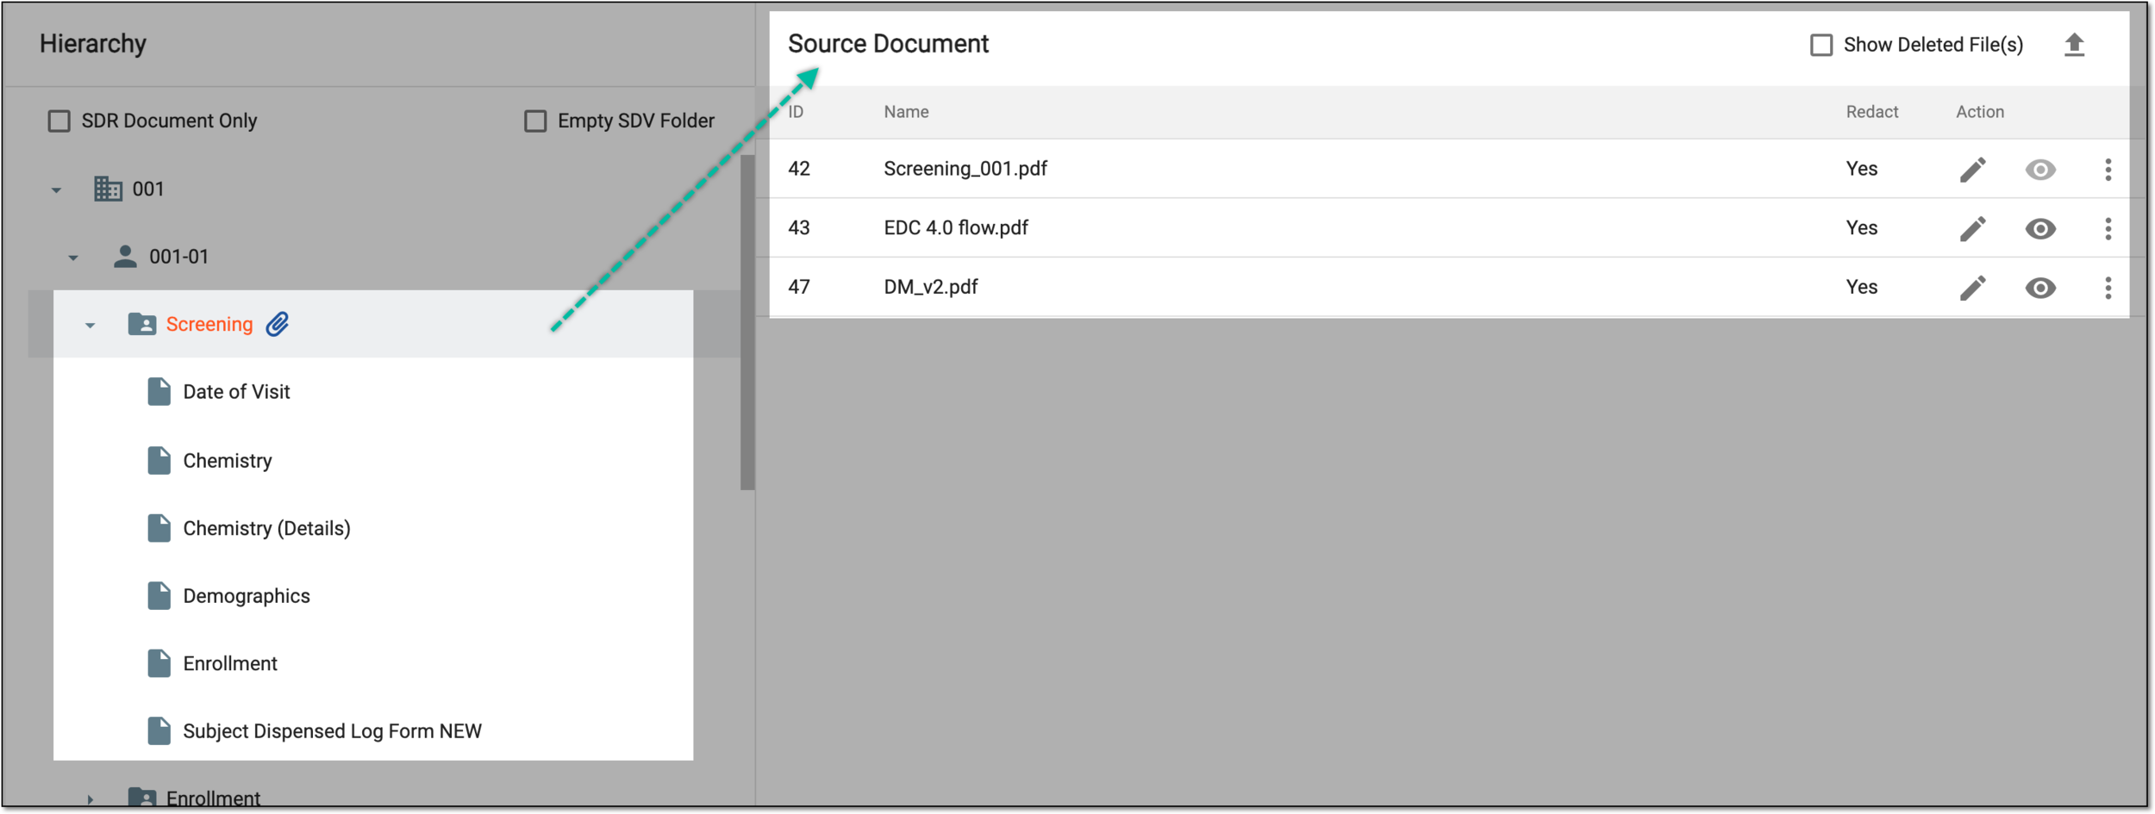Open the Chemistry form
The width and height of the screenshot is (2155, 814).
(x=228, y=461)
